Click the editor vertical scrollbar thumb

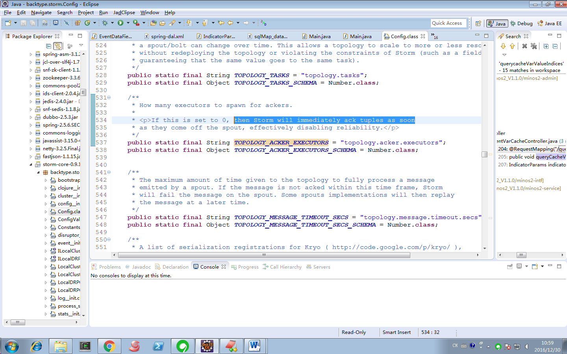485,154
